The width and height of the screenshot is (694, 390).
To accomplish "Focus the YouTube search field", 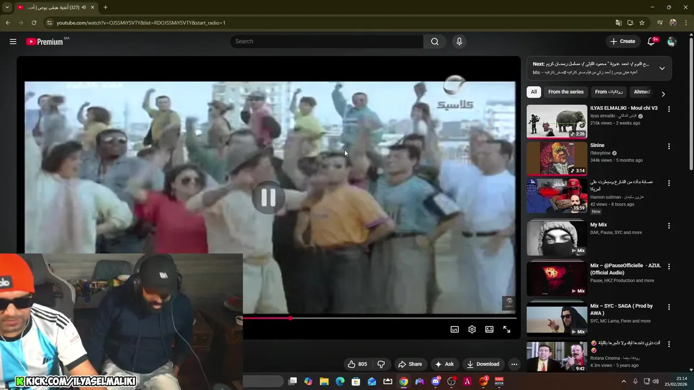I will pyautogui.click(x=327, y=41).
